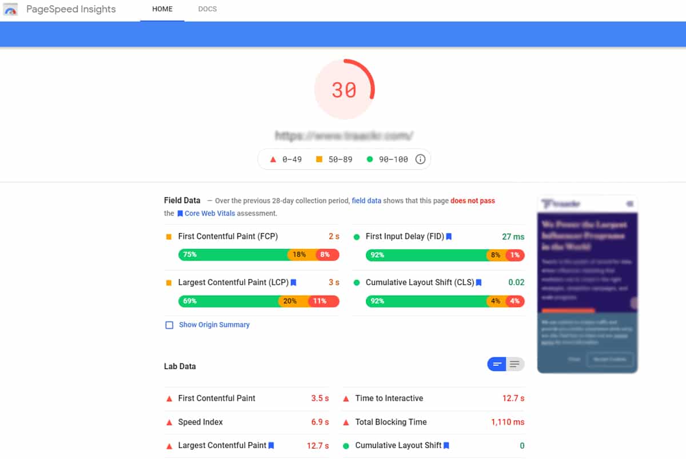Click the red triangle next to Speed Index
The image size is (686, 459).
169,422
